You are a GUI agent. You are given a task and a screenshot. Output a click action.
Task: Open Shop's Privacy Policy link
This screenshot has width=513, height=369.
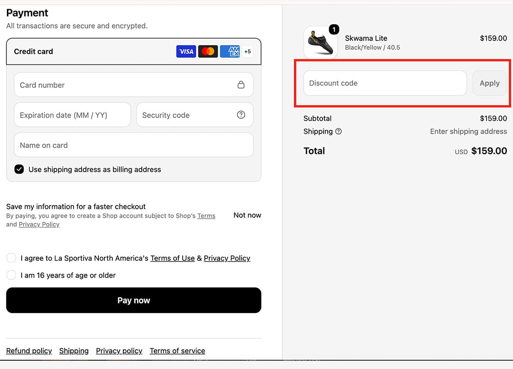[39, 224]
